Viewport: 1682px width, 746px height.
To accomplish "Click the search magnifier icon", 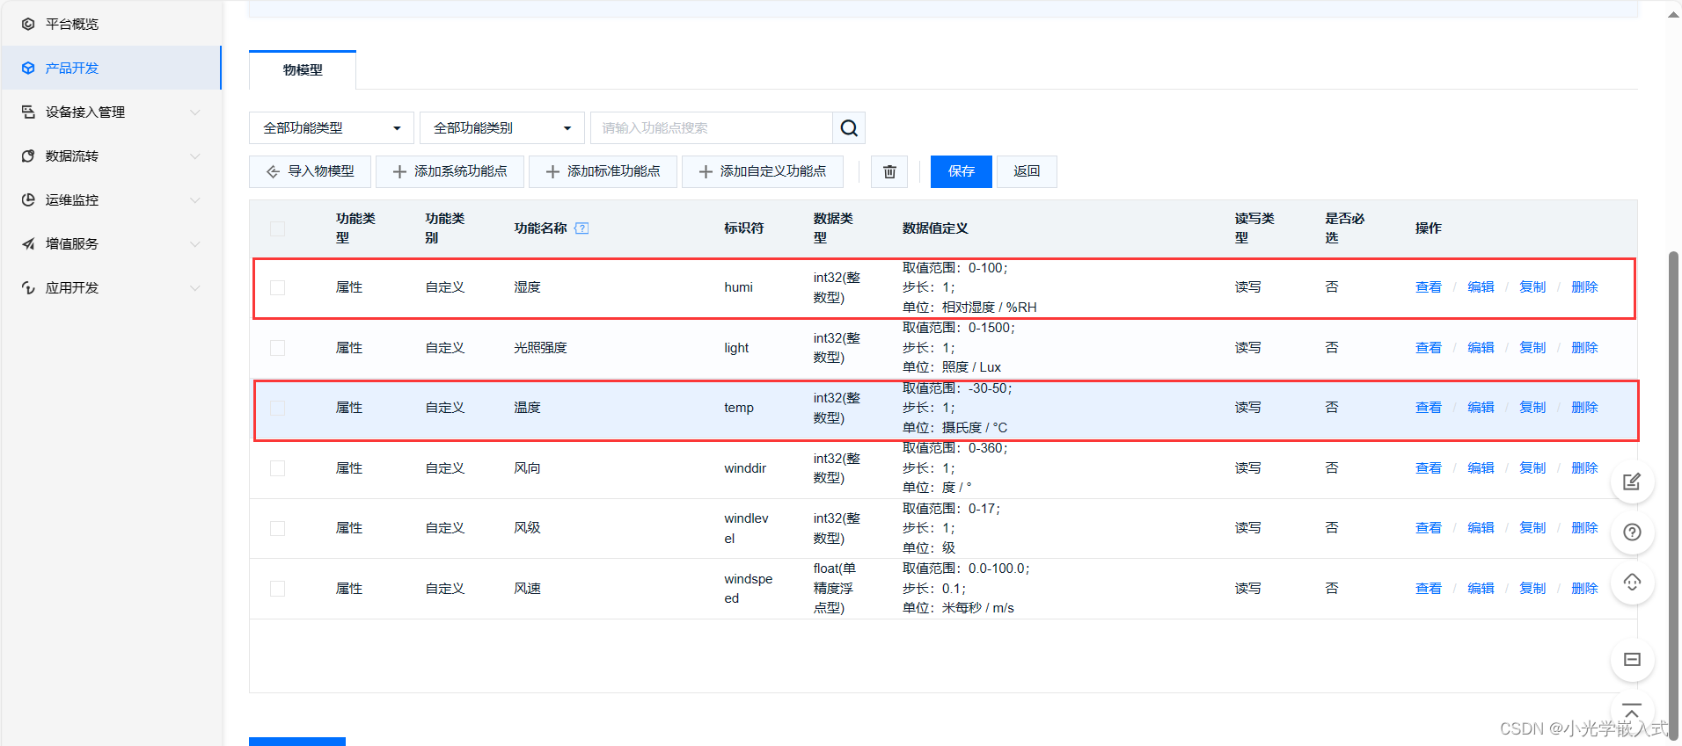I will tap(849, 128).
